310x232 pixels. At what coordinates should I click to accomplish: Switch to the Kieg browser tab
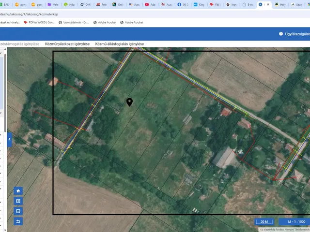pos(199,4)
